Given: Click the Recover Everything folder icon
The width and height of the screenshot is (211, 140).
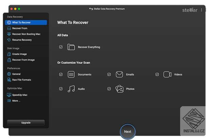Looking at the screenshot, I should tap(71, 47).
